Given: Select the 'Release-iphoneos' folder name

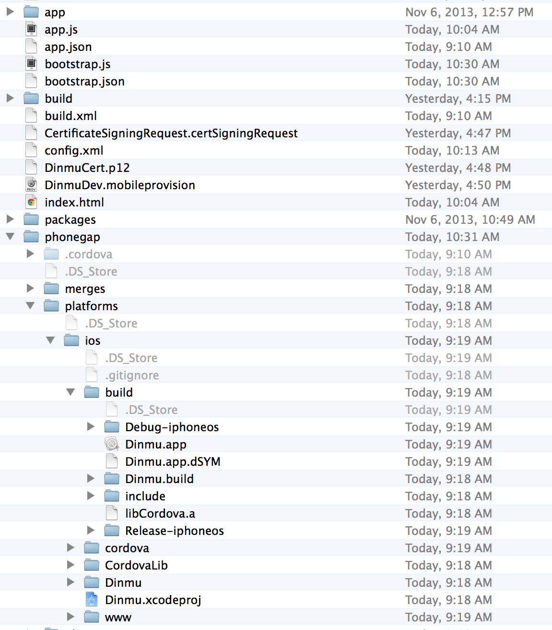Looking at the screenshot, I should pos(175,531).
